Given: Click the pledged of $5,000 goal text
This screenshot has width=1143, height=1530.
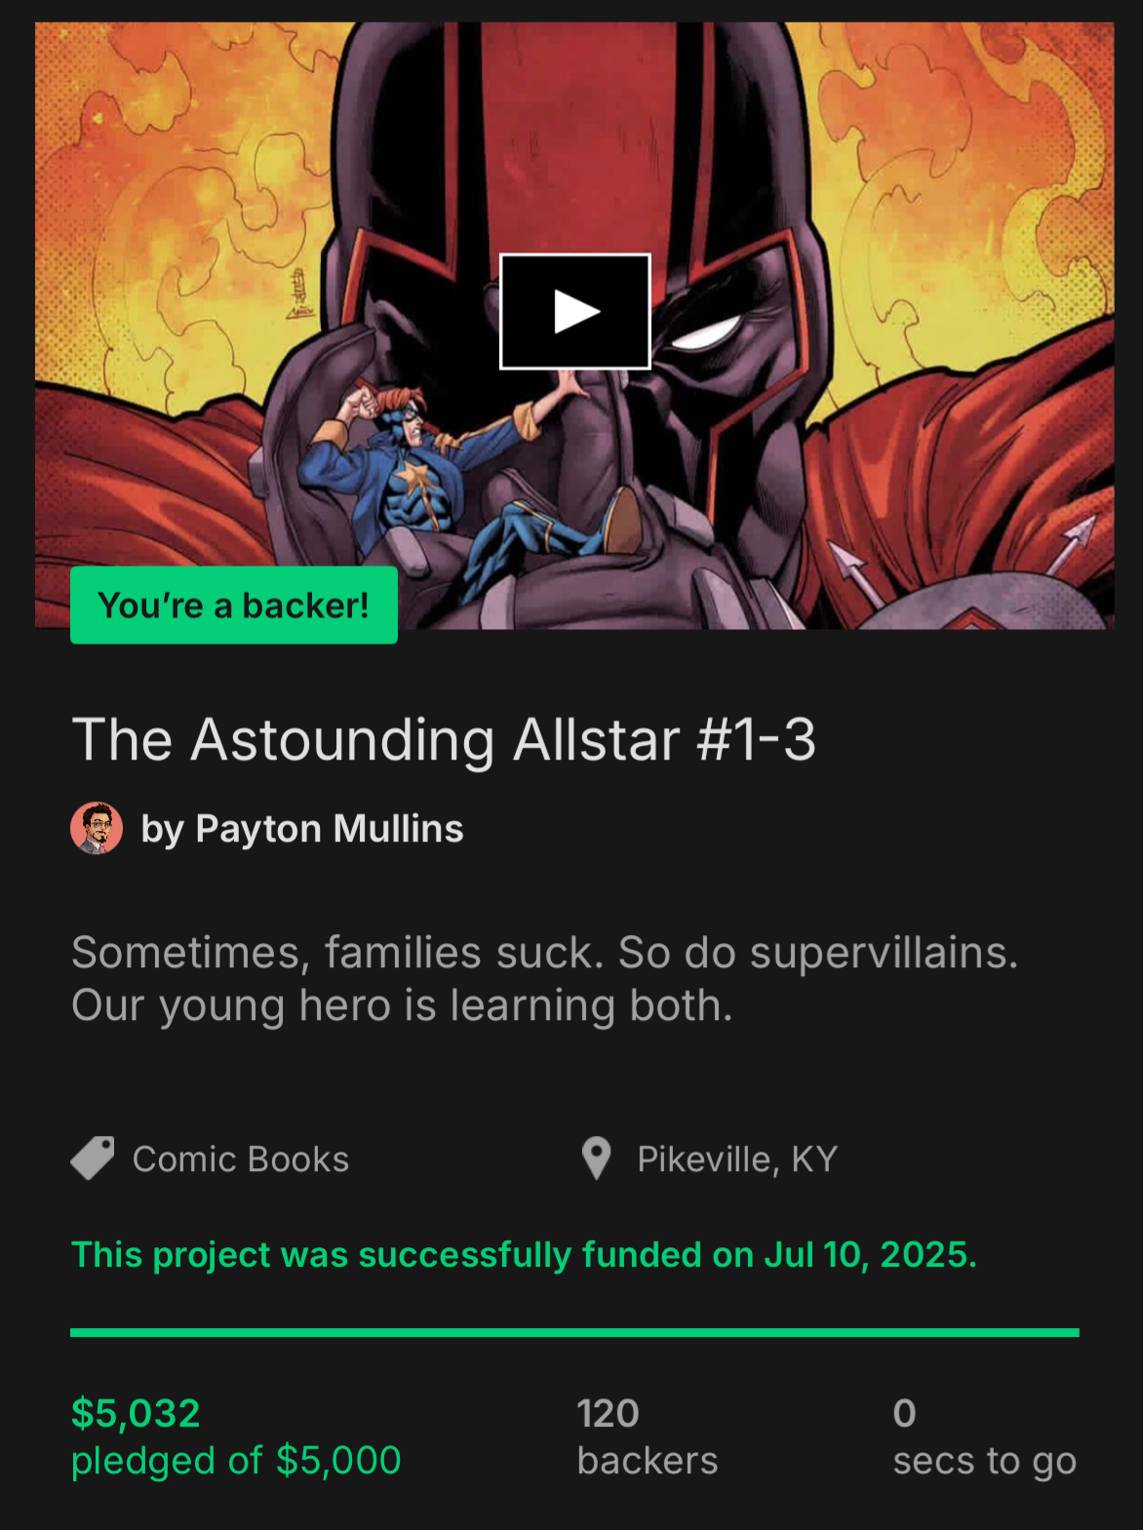Looking at the screenshot, I should coord(236,1461).
